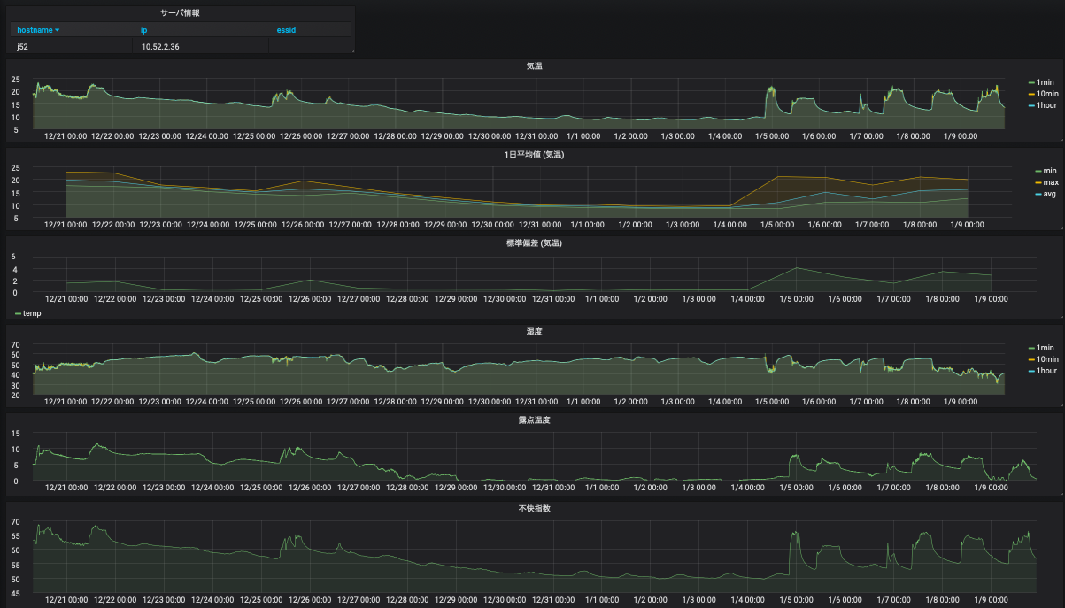The height and width of the screenshot is (608, 1065).
Task: Toggle the temp series in 標準偏差 legend
Action: point(31,313)
